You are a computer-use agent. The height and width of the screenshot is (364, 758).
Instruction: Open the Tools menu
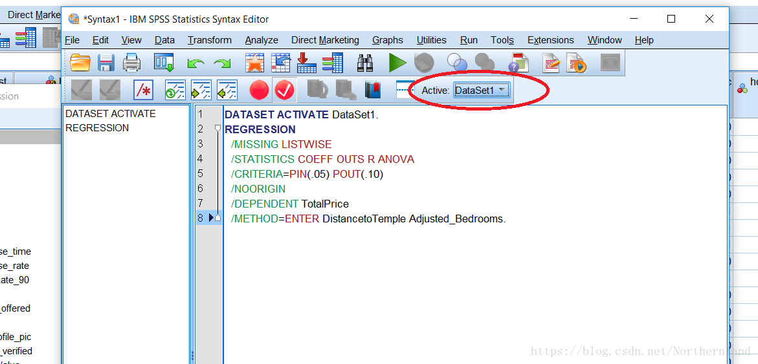[x=502, y=40]
